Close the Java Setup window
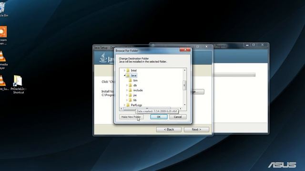This screenshot has width=305, height=171. point(206,47)
